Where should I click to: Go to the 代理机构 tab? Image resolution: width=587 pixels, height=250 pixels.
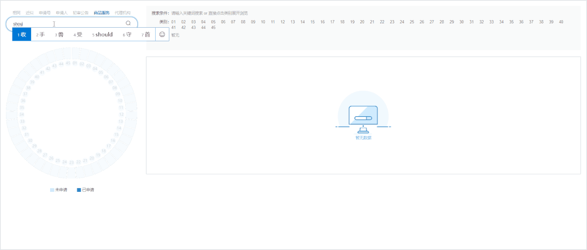point(123,12)
